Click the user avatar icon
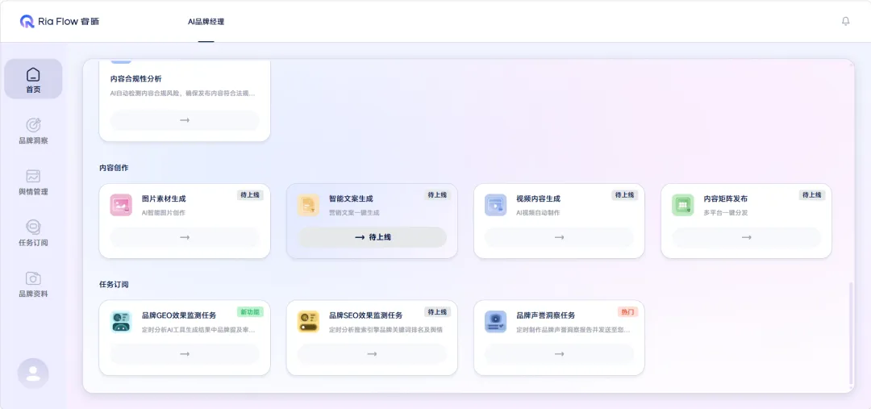 33,373
